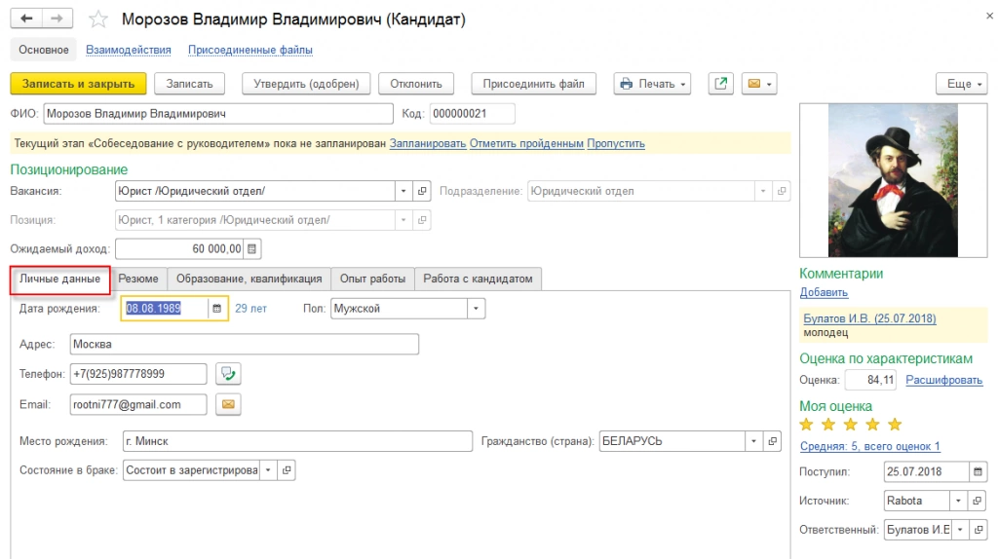Click the Запланировать link
Viewport: 998px width, 559px height.
point(428,143)
